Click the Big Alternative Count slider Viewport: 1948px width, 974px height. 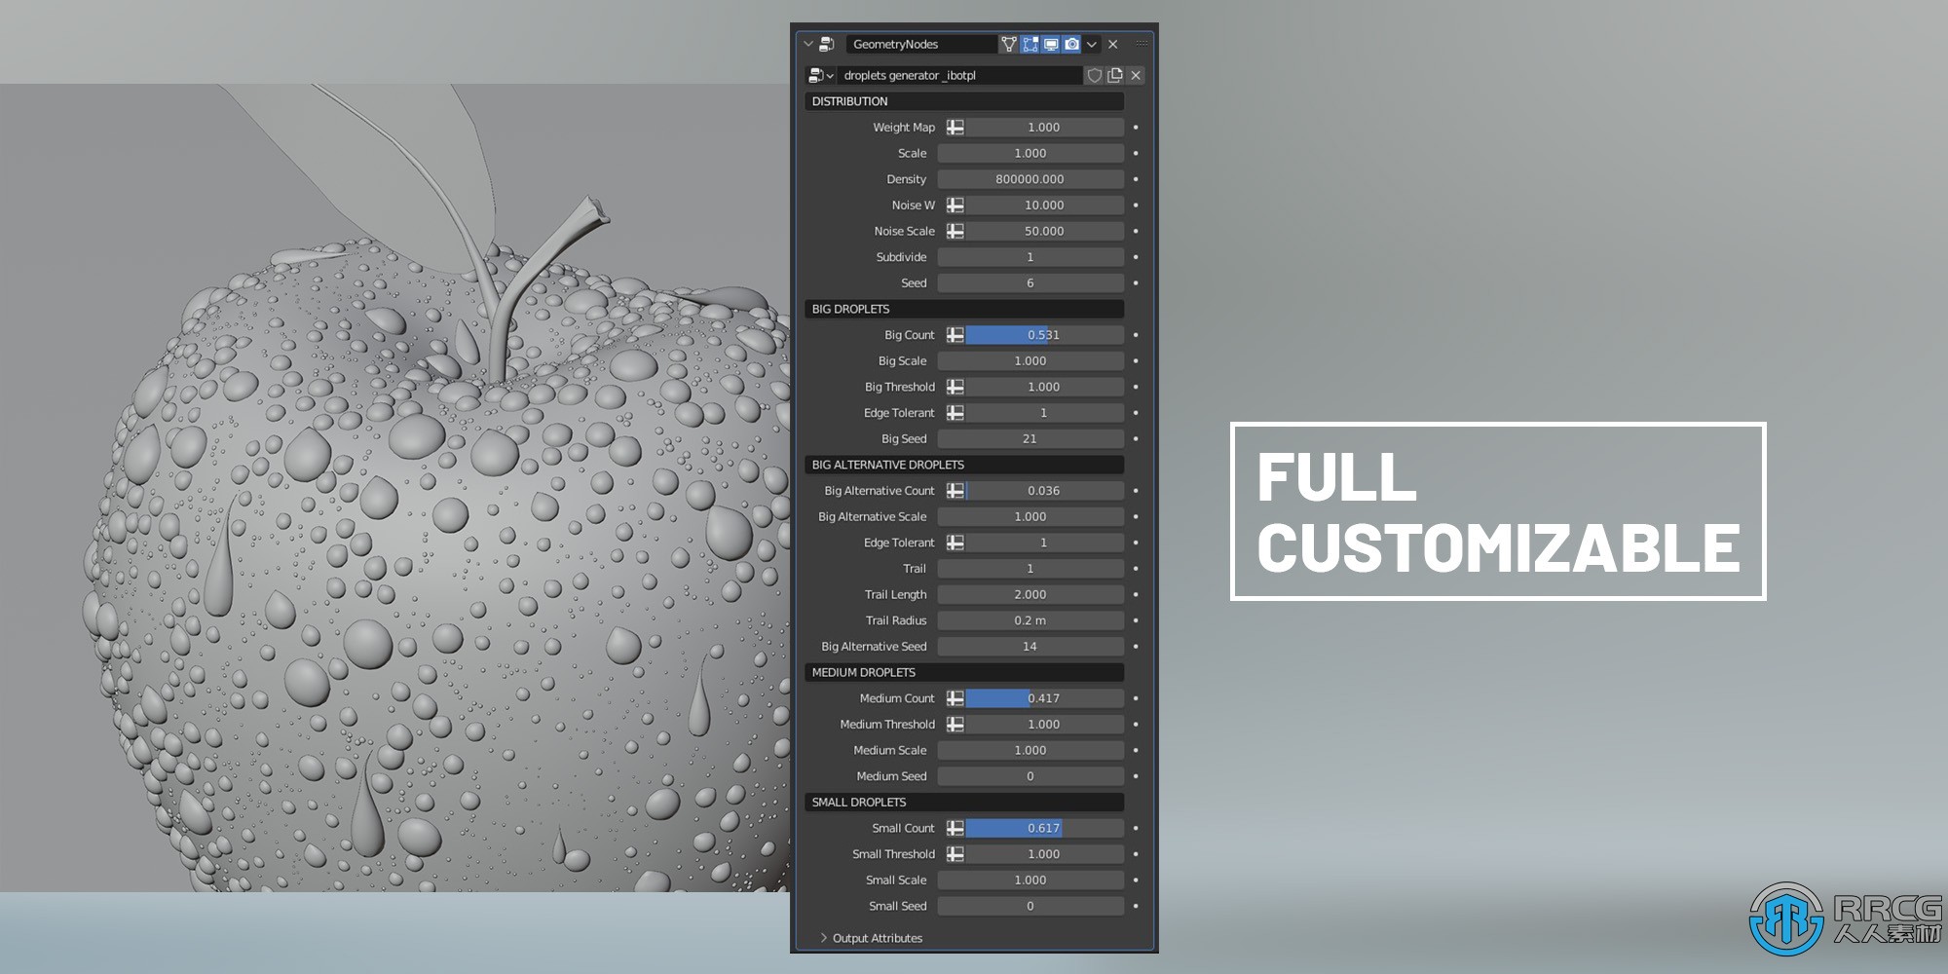pos(1044,491)
